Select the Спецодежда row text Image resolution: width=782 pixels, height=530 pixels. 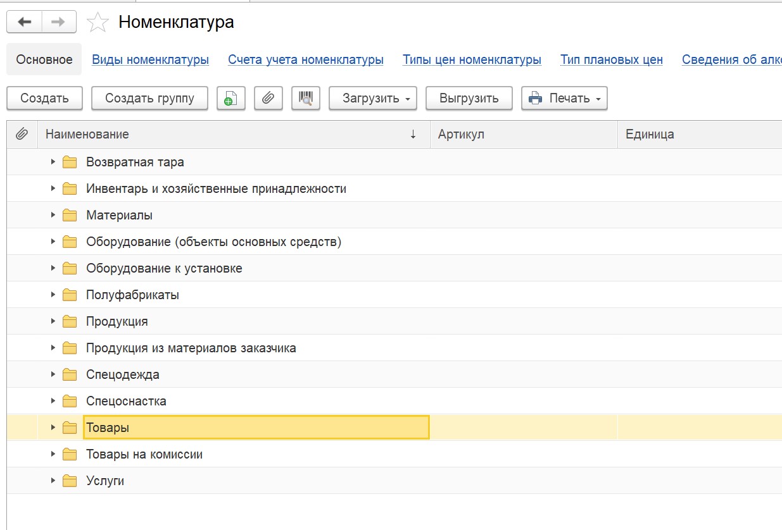point(123,374)
